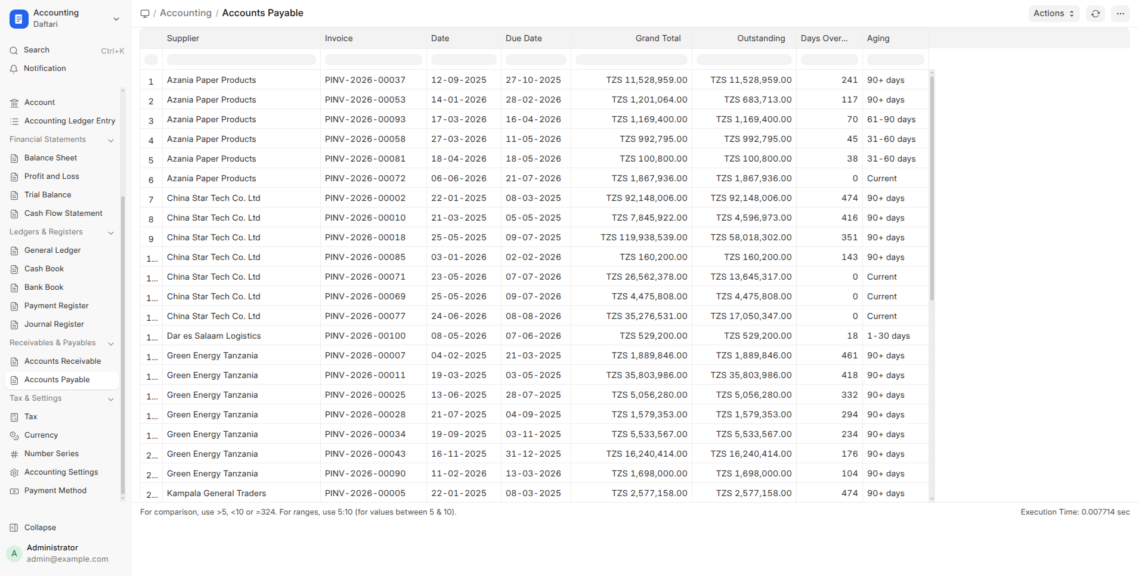Image resolution: width=1145 pixels, height=576 pixels.
Task: Go to Accounts Receivable
Action: (x=62, y=361)
